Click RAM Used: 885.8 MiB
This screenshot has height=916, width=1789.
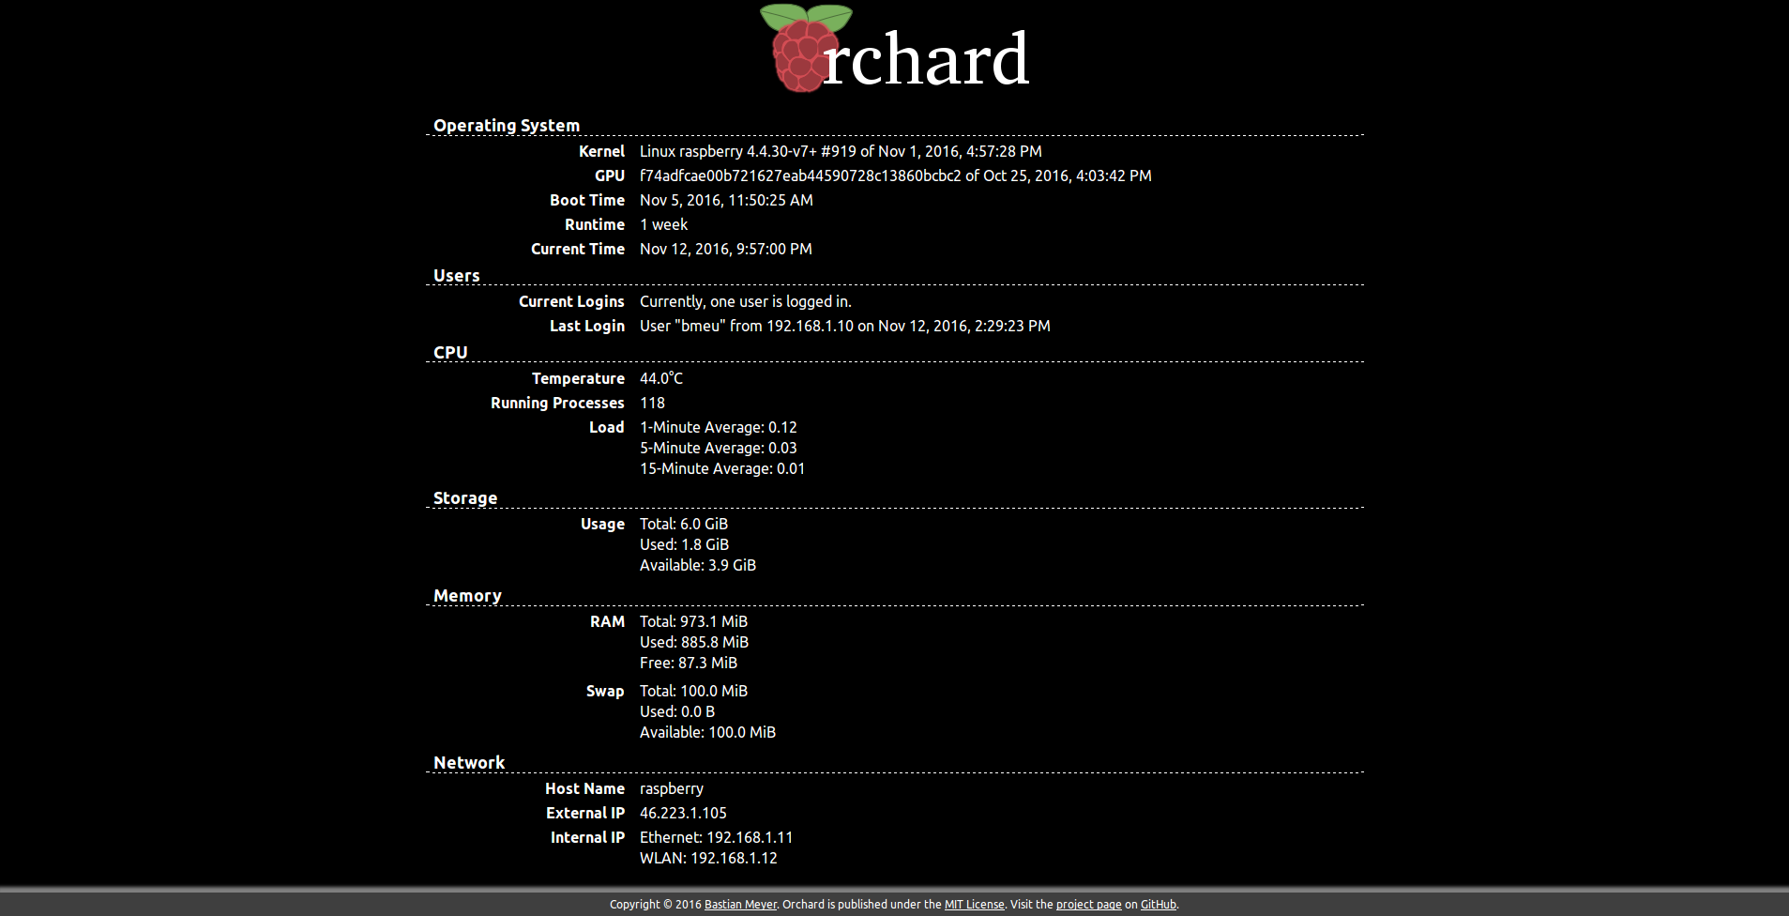[694, 642]
